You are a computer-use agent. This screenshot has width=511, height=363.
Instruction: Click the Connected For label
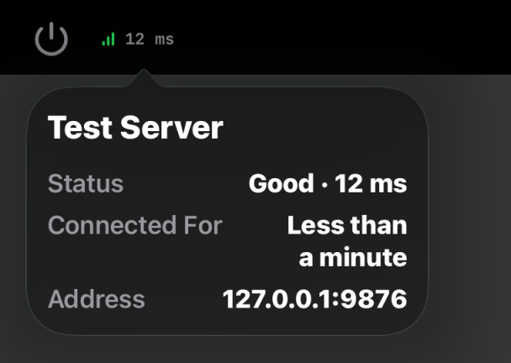tap(135, 225)
